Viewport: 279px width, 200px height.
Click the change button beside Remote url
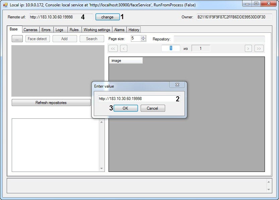(x=107, y=17)
